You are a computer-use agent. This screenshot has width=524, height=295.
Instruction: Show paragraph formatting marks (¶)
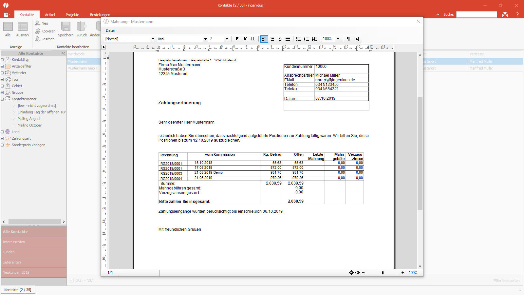pos(348,39)
